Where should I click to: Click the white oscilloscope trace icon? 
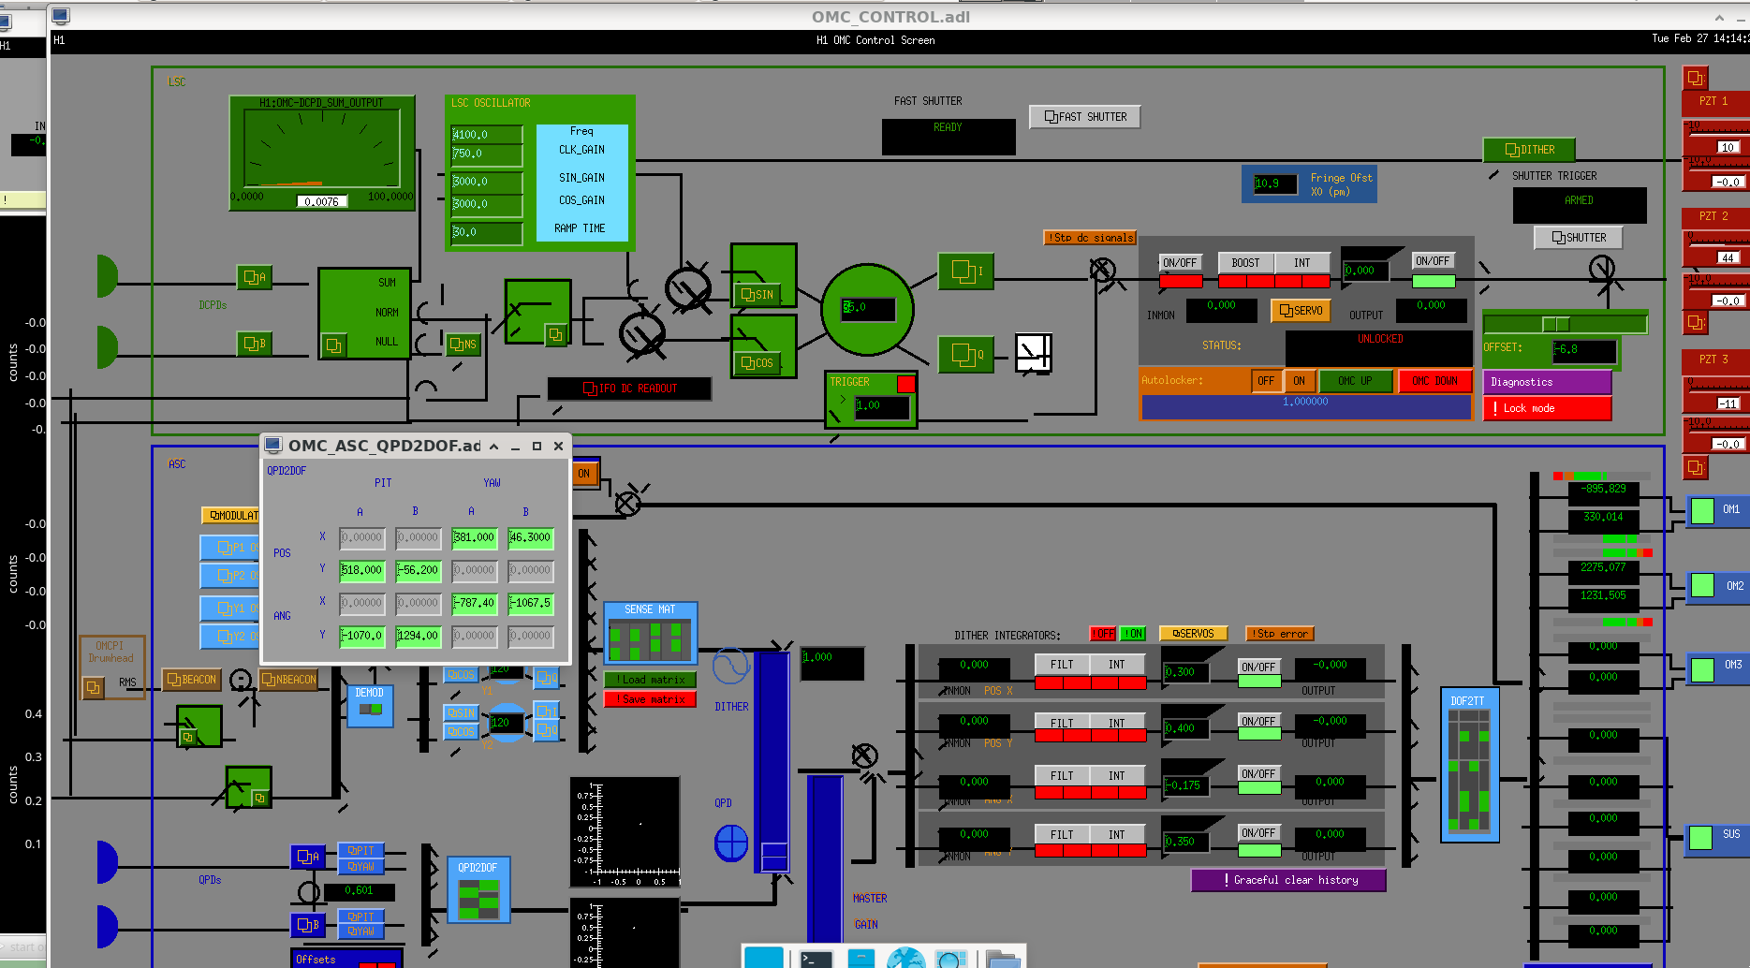click(1034, 353)
